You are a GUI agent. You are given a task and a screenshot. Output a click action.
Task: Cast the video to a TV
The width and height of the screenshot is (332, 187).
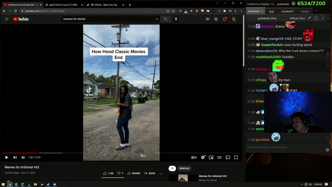coord(228,157)
